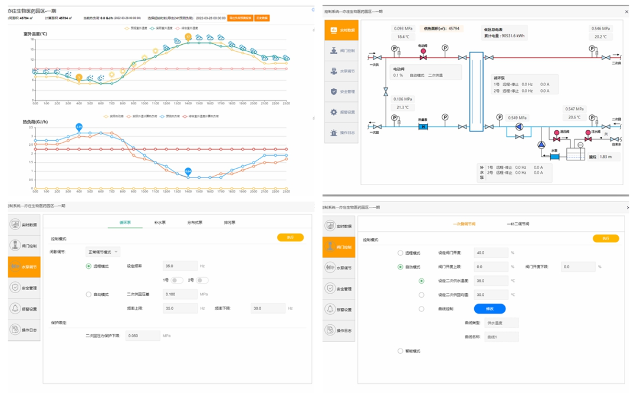Select highlighted 水泵调节 in pump adjustment panel sidebar
This screenshot has width=637, height=398.
(24, 267)
